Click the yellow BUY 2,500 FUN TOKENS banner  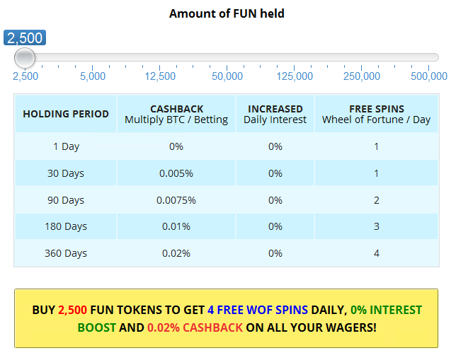click(226, 318)
